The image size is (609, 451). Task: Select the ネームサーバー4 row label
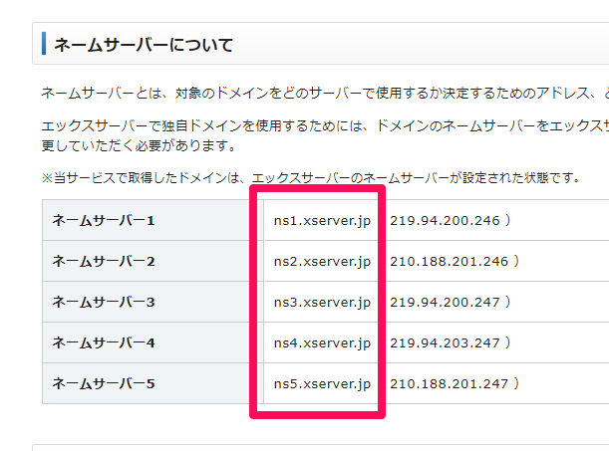pos(104,342)
